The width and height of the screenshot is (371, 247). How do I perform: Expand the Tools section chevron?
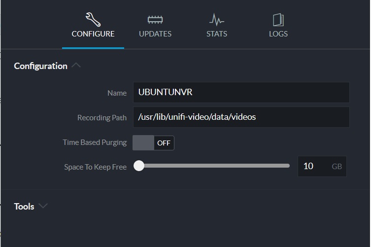point(43,206)
